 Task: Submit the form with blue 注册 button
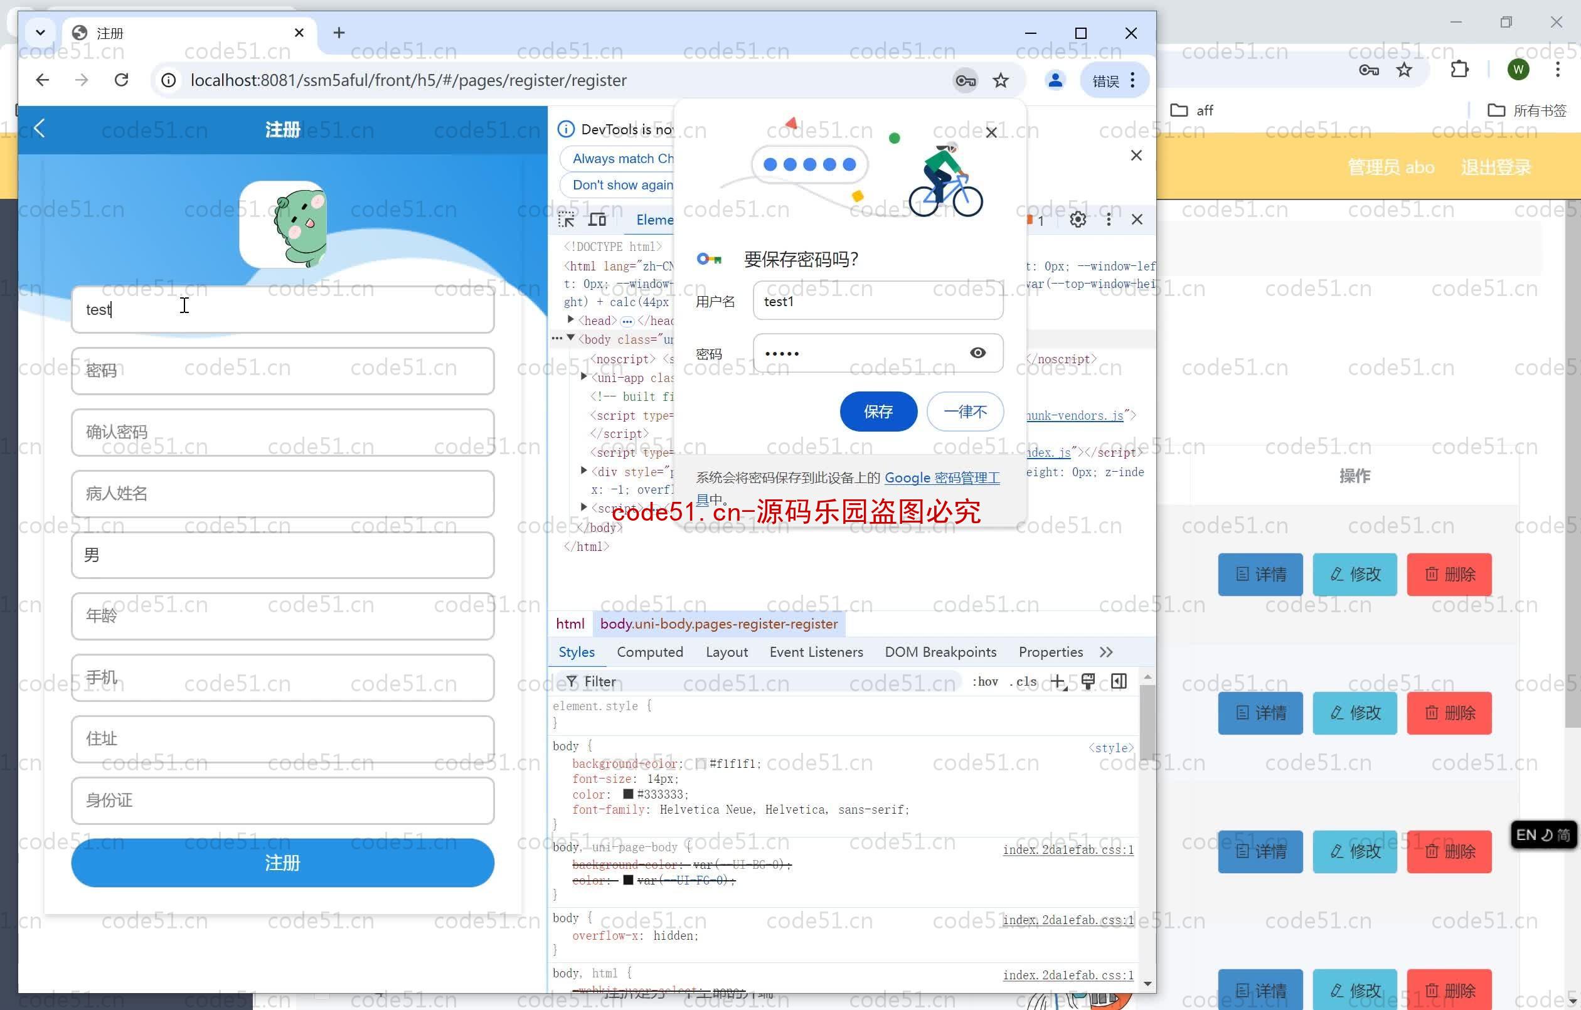pos(282,863)
